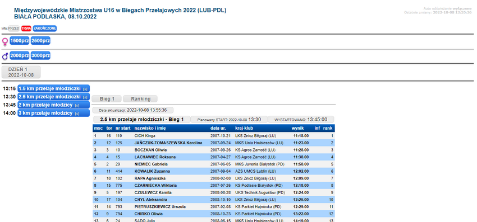Select the DZIEŃ 1 2022-10-08 day tab

[21, 72]
